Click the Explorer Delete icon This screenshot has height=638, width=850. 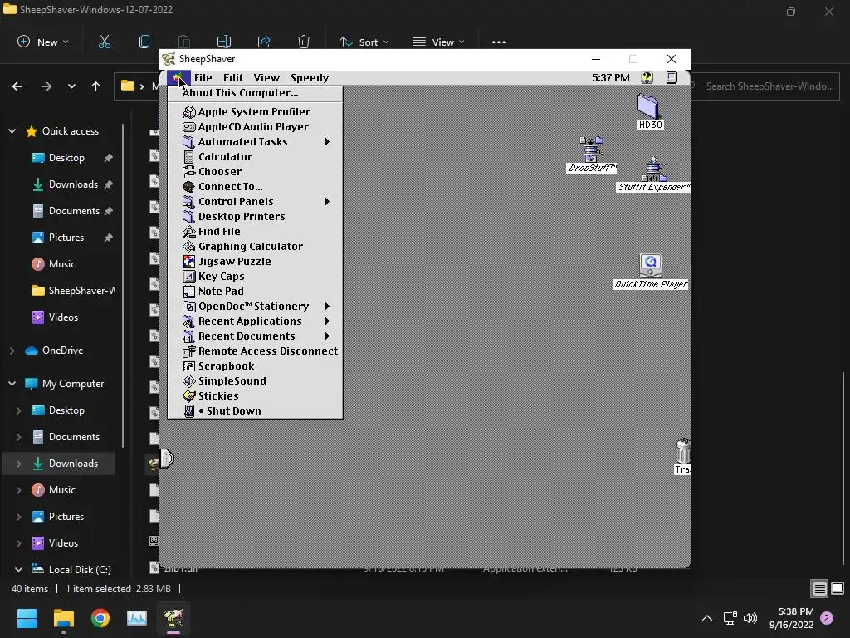coord(304,42)
